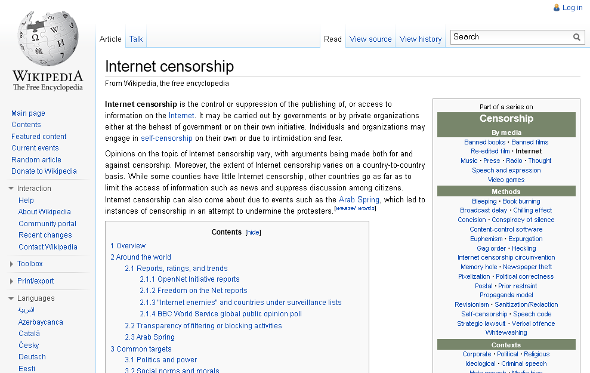The image size is (590, 373).
Task: Open Contact Wikipedia
Action: [48, 247]
